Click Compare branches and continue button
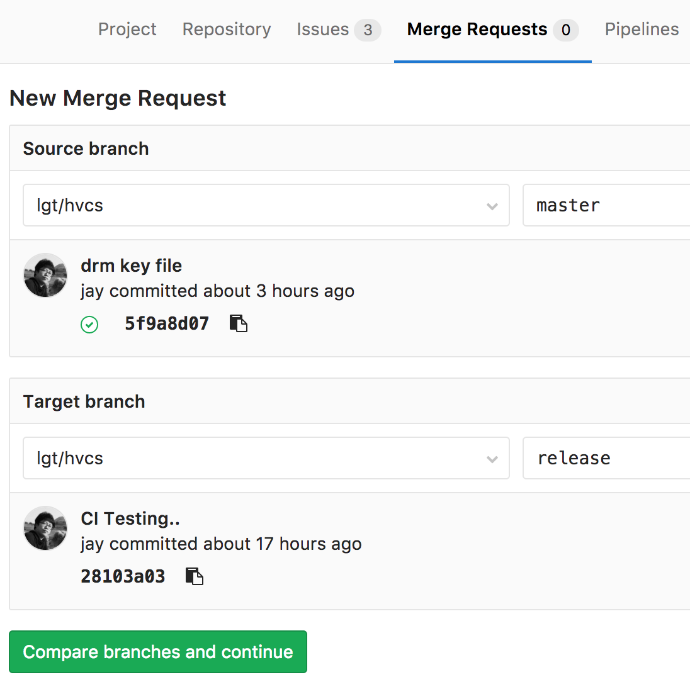Screen dimensions: 690x682 point(158,652)
